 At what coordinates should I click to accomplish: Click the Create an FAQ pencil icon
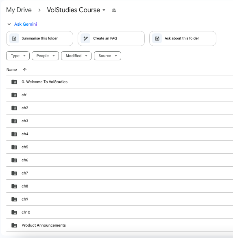(x=85, y=38)
